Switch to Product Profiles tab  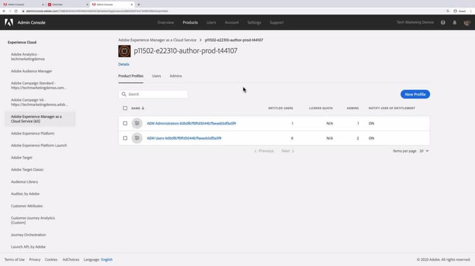coord(131,76)
